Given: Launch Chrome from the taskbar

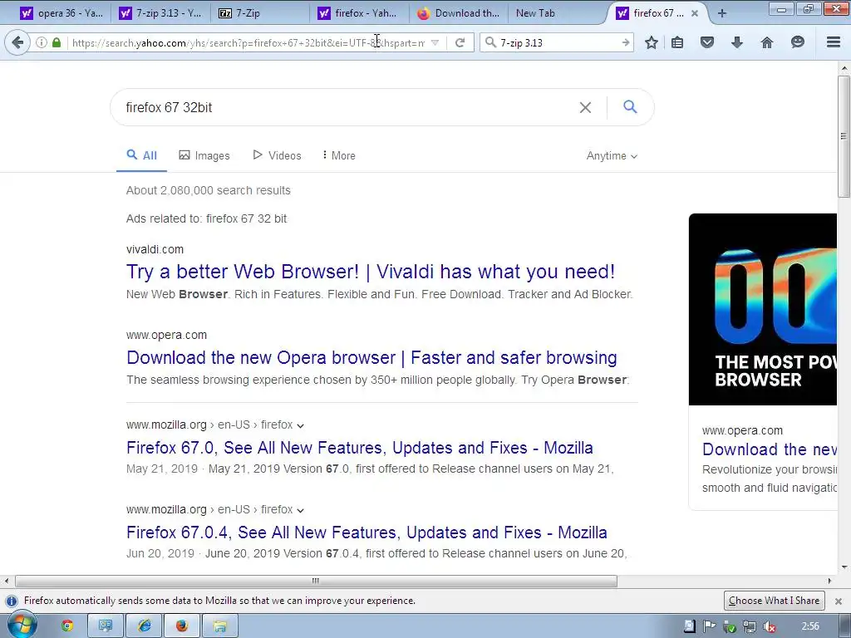Looking at the screenshot, I should (67, 626).
